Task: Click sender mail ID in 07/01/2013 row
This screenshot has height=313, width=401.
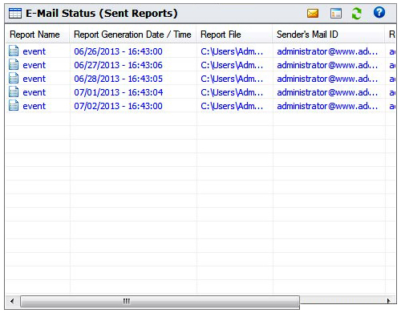Action: point(327,92)
